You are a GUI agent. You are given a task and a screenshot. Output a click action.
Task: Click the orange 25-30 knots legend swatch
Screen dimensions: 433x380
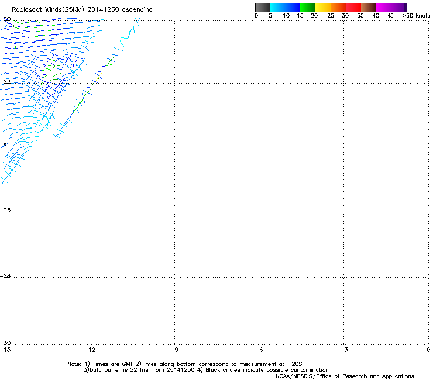pos(338,7)
